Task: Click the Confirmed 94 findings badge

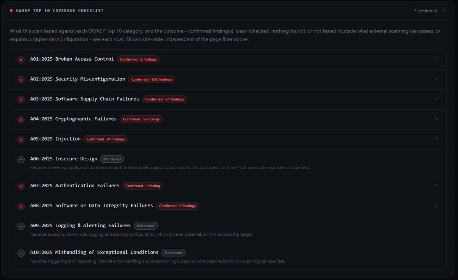Action: click(x=164, y=99)
